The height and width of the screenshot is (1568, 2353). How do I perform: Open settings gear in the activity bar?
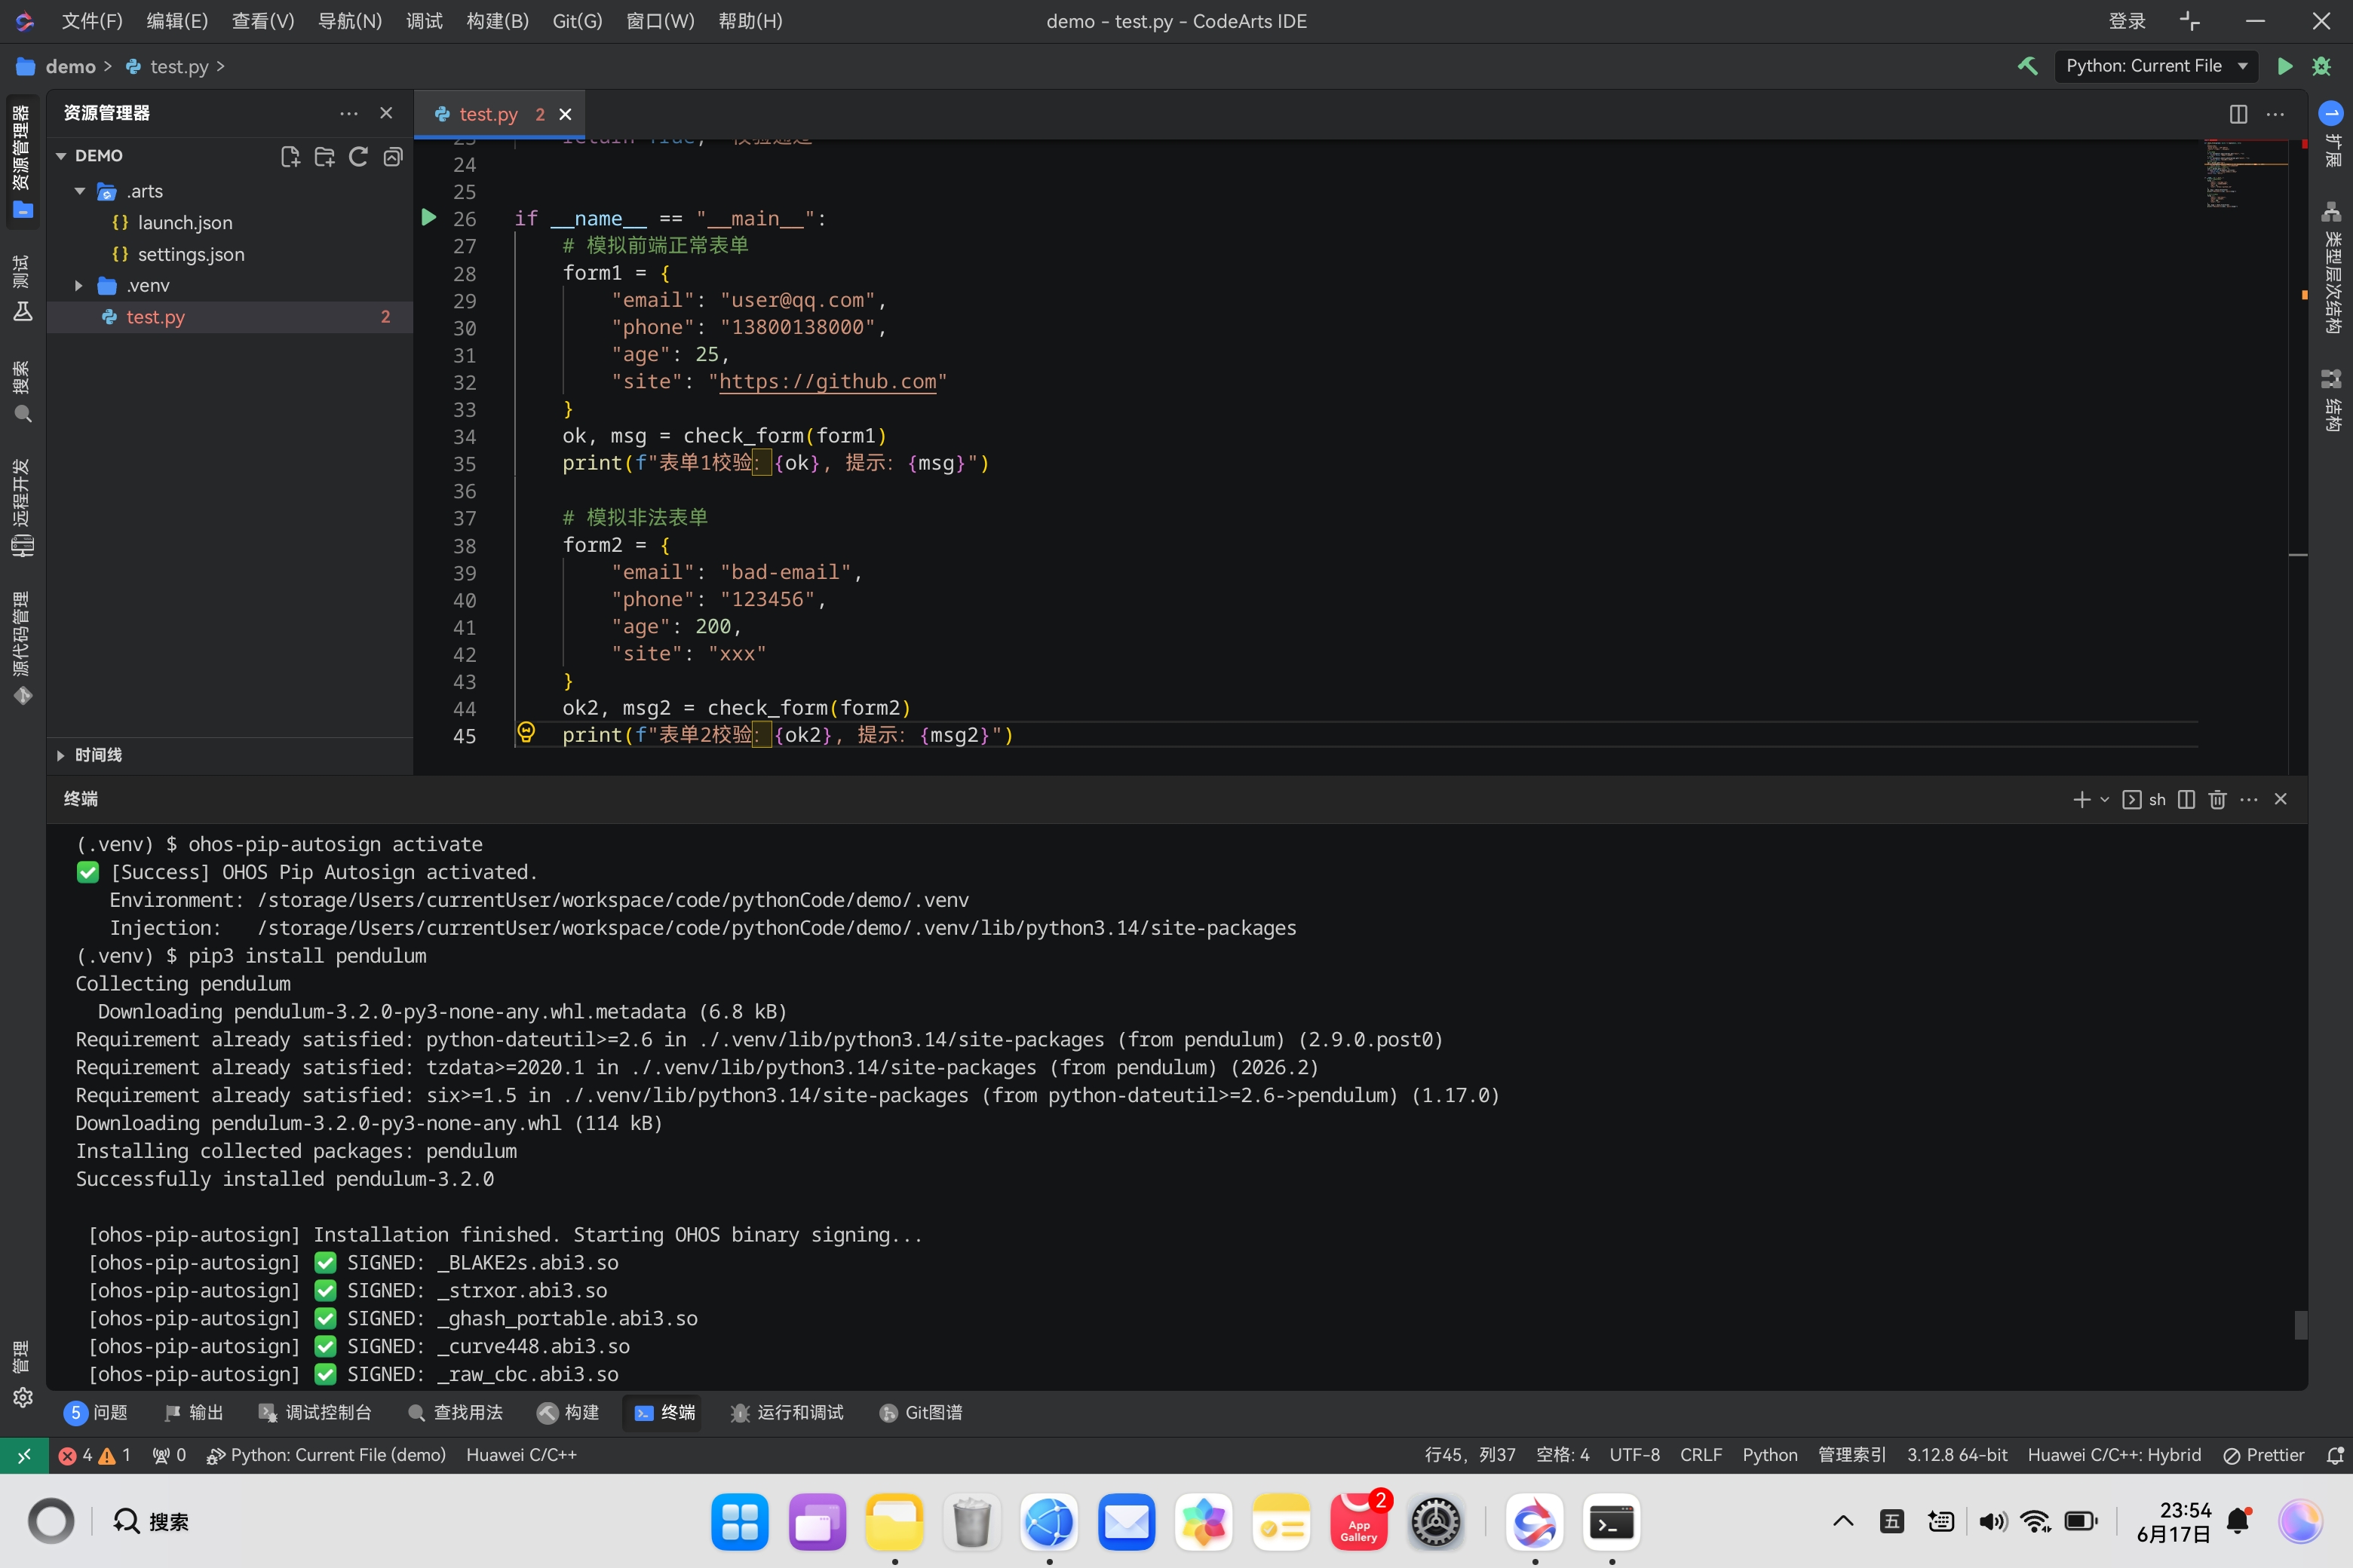(22, 1398)
